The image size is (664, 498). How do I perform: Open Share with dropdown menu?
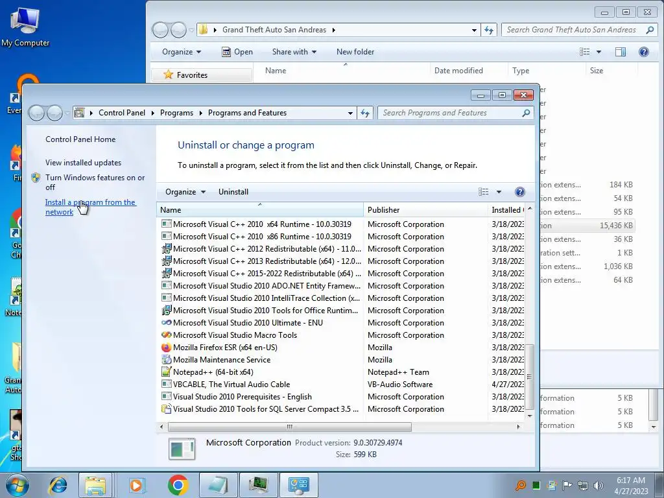tap(294, 52)
